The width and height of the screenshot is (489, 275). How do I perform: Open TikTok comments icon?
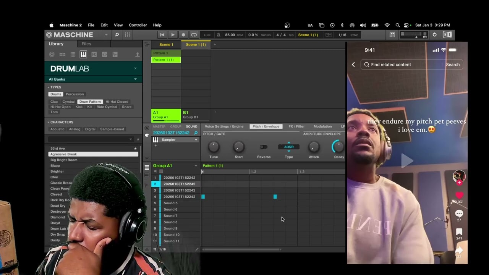(x=459, y=214)
